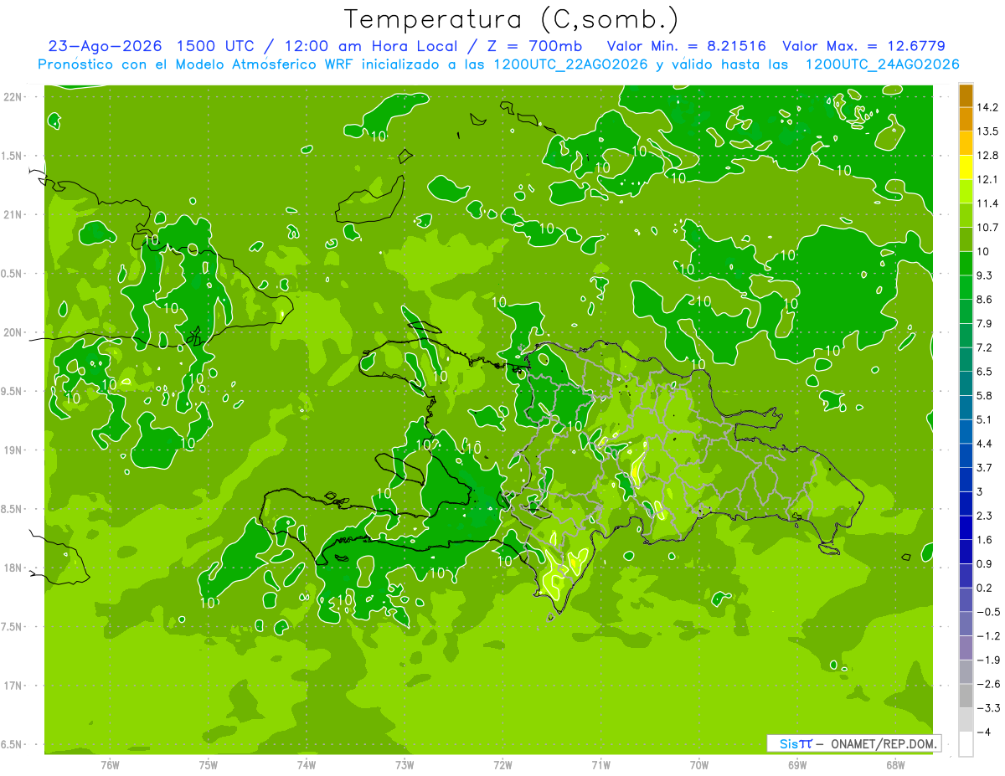Click the "-1.9" color bar value
The image size is (1005, 776).
(988, 660)
